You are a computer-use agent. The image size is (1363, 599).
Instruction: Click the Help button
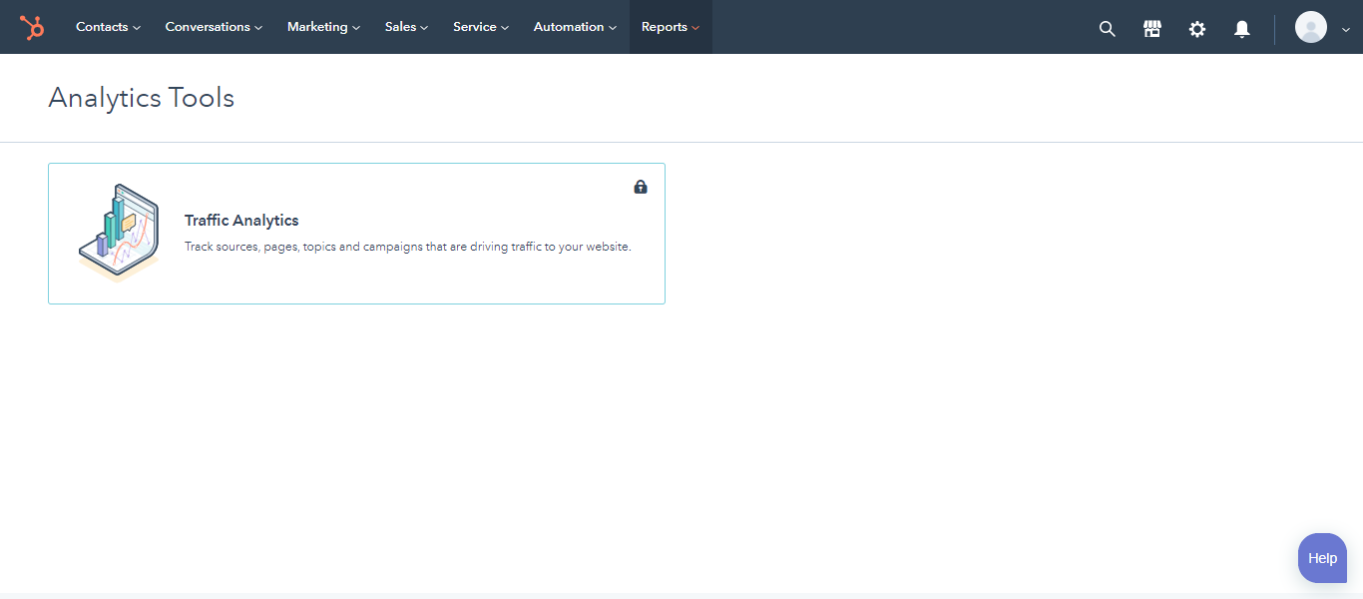coord(1322,558)
